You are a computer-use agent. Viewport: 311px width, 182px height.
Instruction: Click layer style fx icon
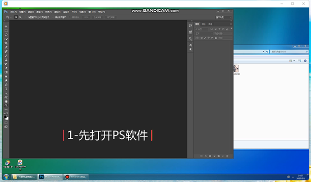[206, 156]
